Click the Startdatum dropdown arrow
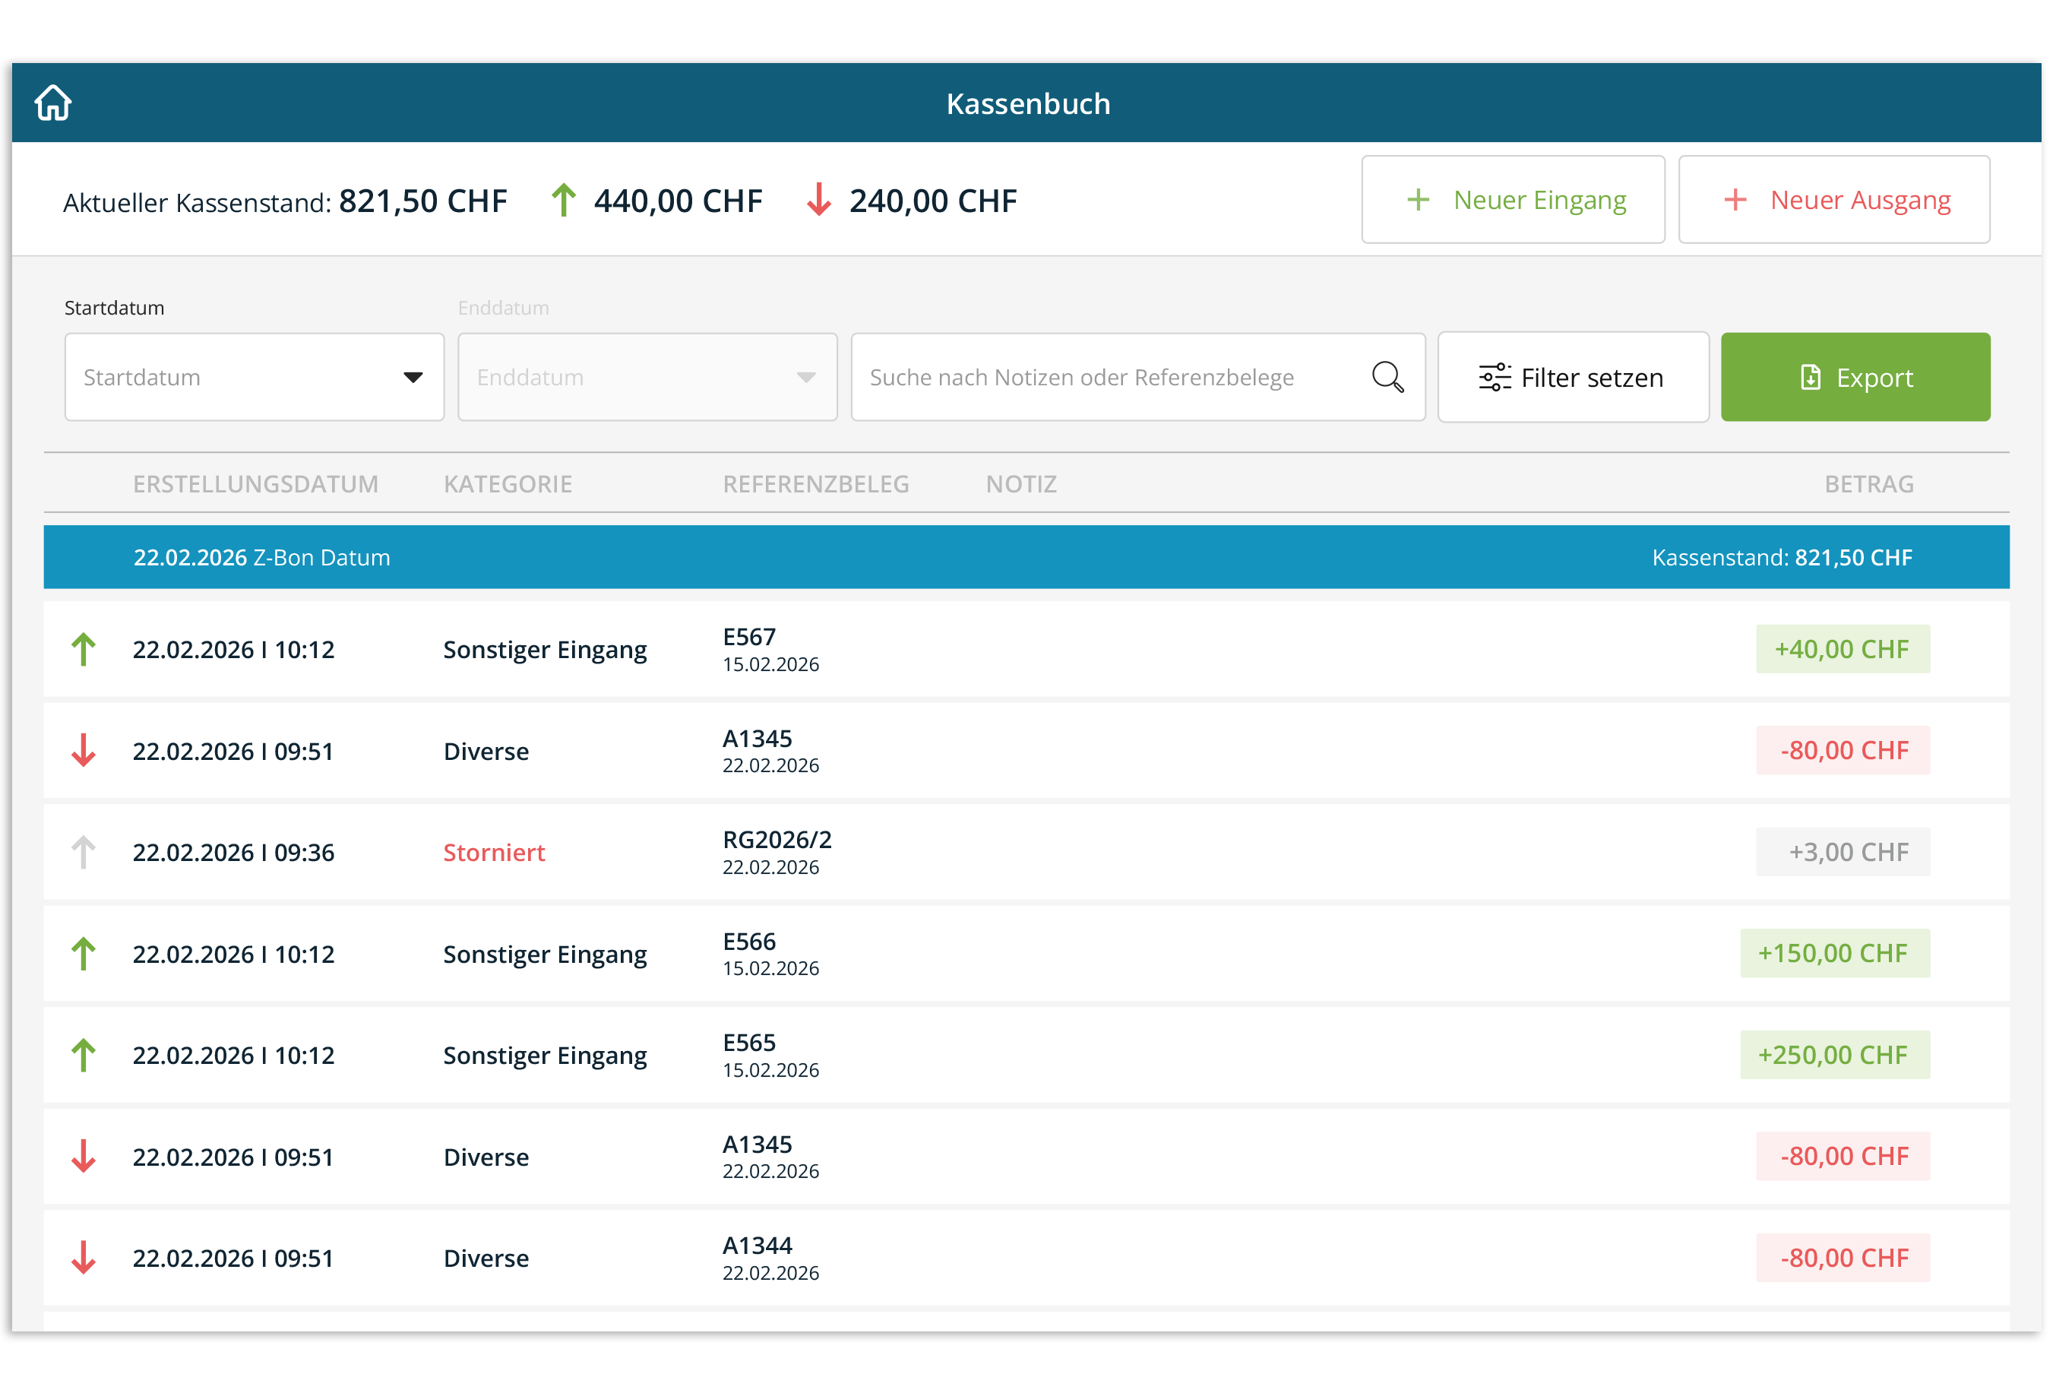 (x=413, y=378)
